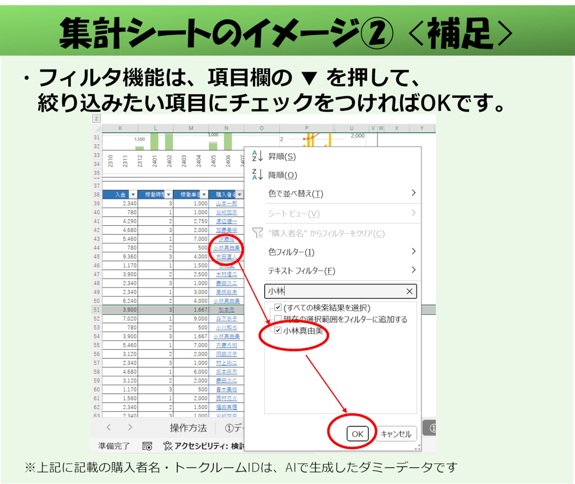Enable 現在の選択範囲をフィルターに追加する checkbox

point(278,319)
